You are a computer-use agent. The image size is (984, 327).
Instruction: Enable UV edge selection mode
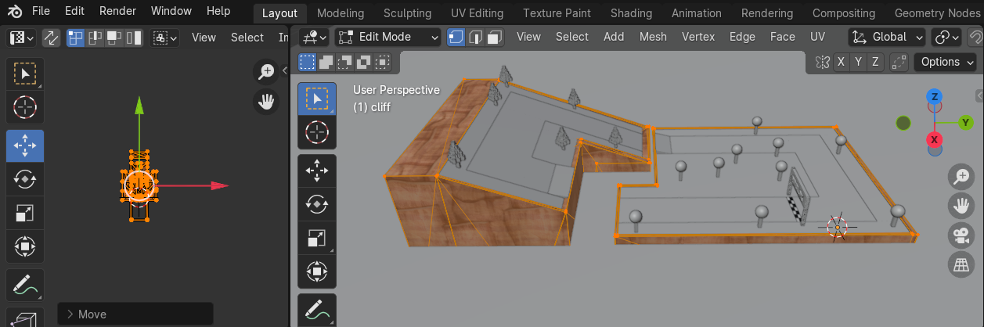tap(95, 38)
